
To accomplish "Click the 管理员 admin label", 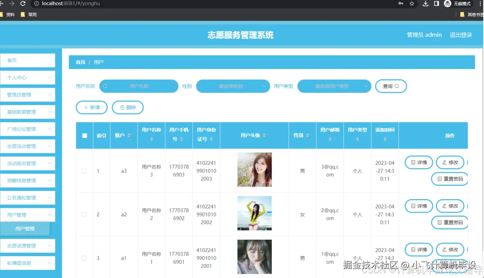I will click(424, 35).
